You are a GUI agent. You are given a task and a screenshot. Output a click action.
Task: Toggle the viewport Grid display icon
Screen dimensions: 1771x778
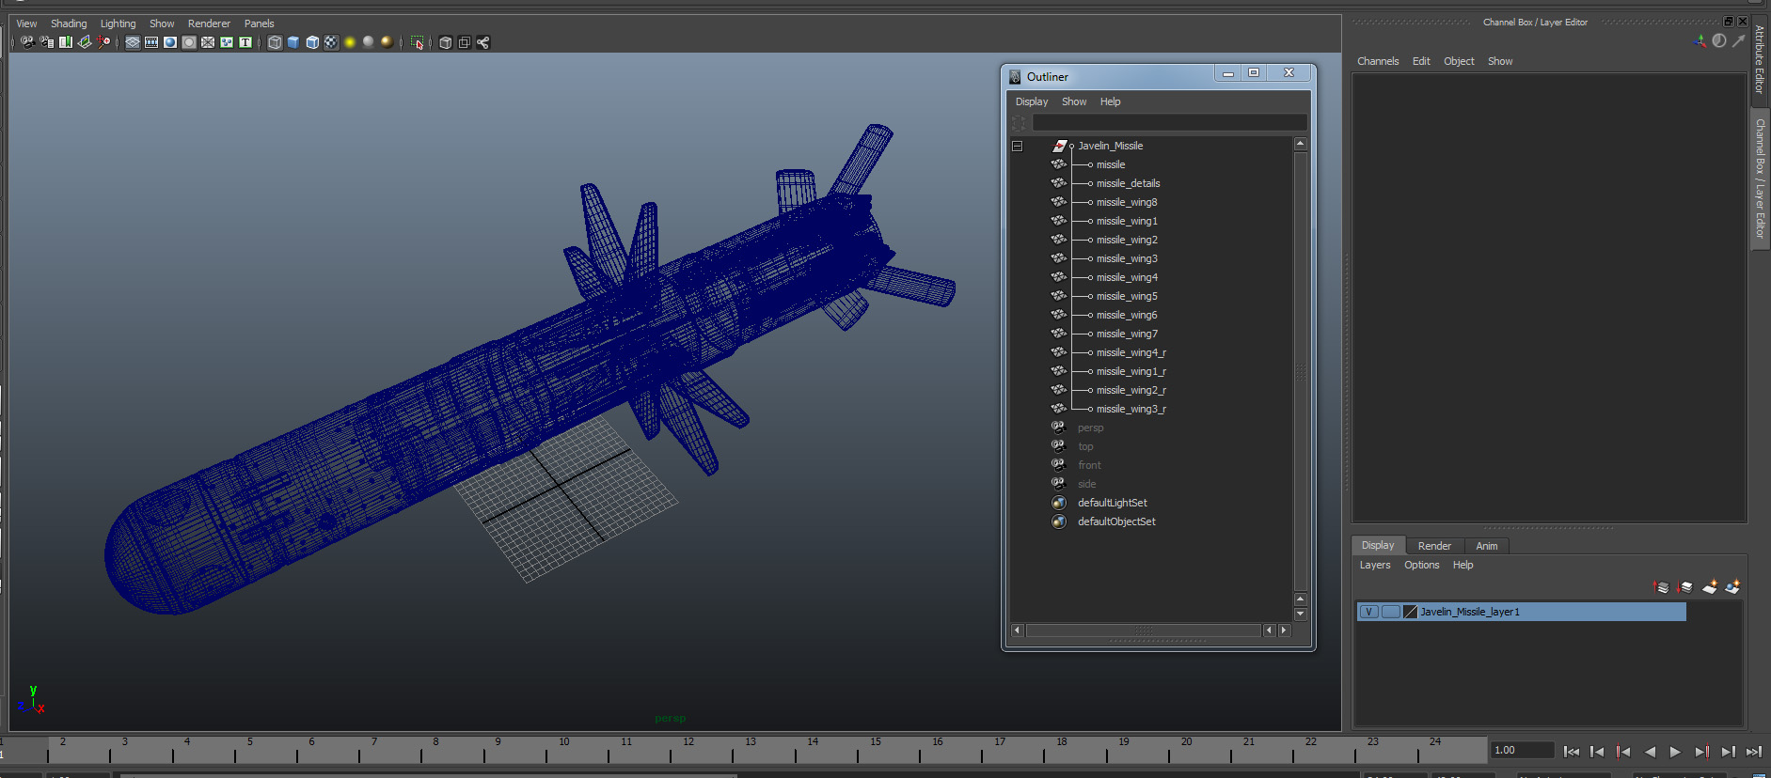pyautogui.click(x=133, y=42)
